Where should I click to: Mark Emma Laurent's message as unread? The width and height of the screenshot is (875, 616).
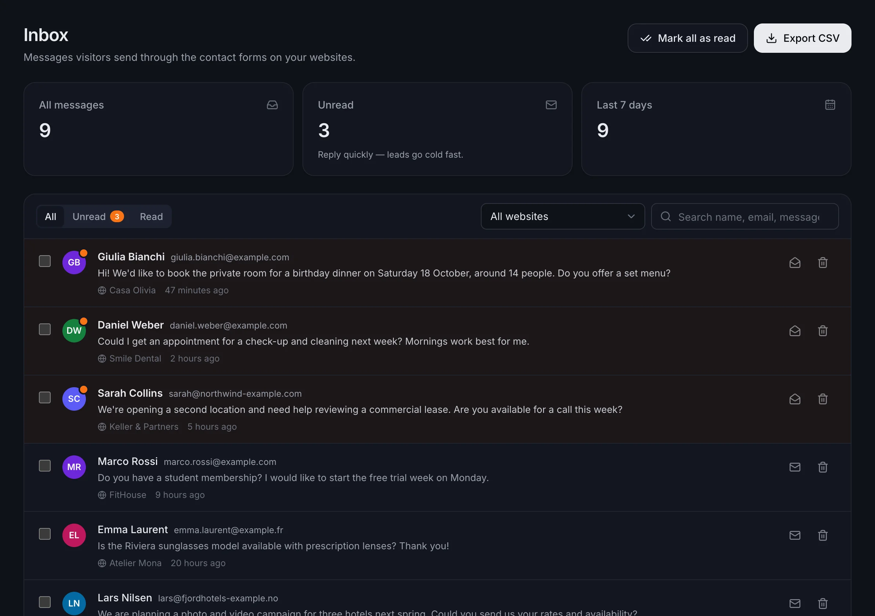pyautogui.click(x=795, y=535)
